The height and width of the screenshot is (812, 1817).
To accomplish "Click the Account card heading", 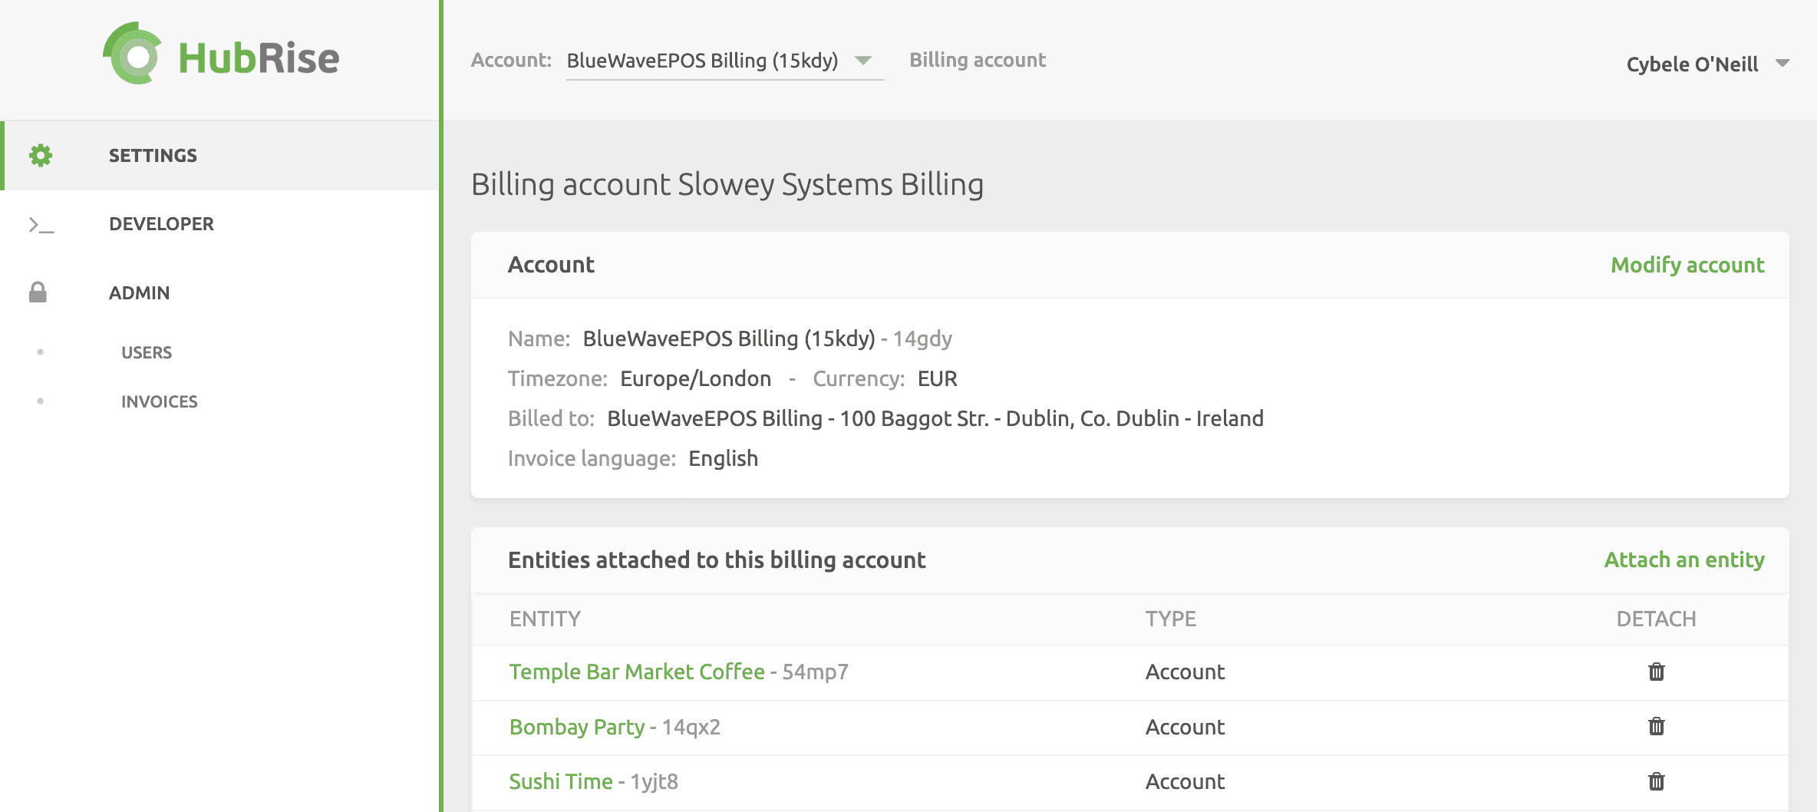I will pyautogui.click(x=551, y=265).
